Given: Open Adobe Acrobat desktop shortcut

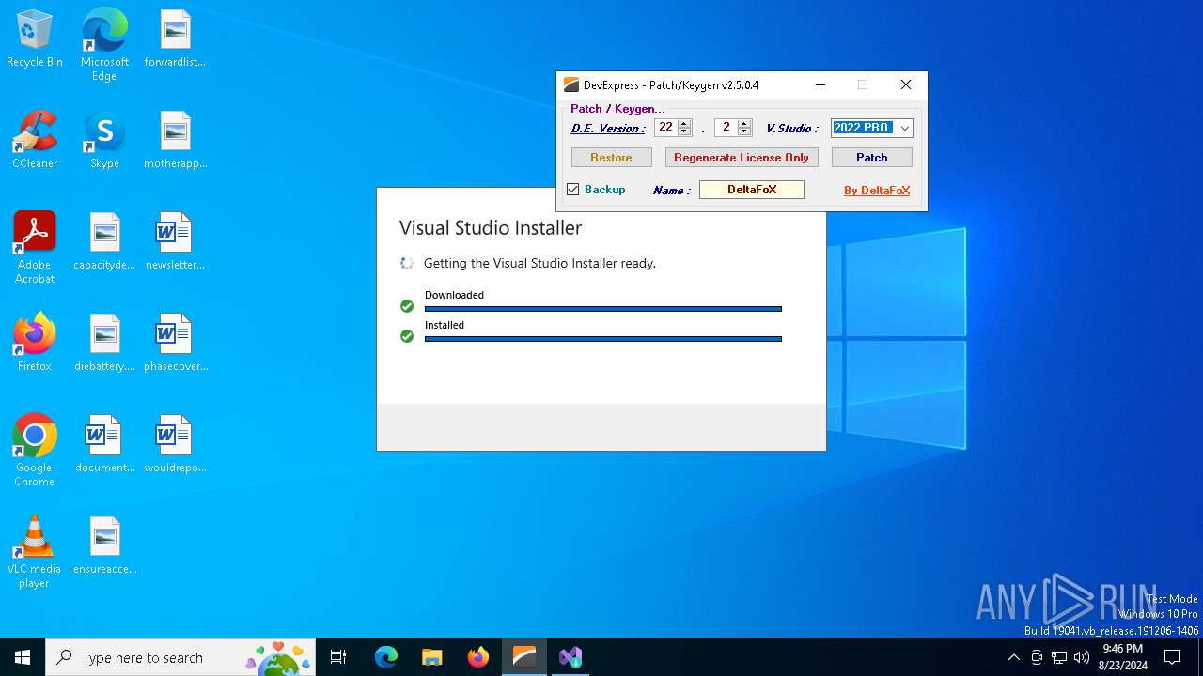Looking at the screenshot, I should point(35,248).
